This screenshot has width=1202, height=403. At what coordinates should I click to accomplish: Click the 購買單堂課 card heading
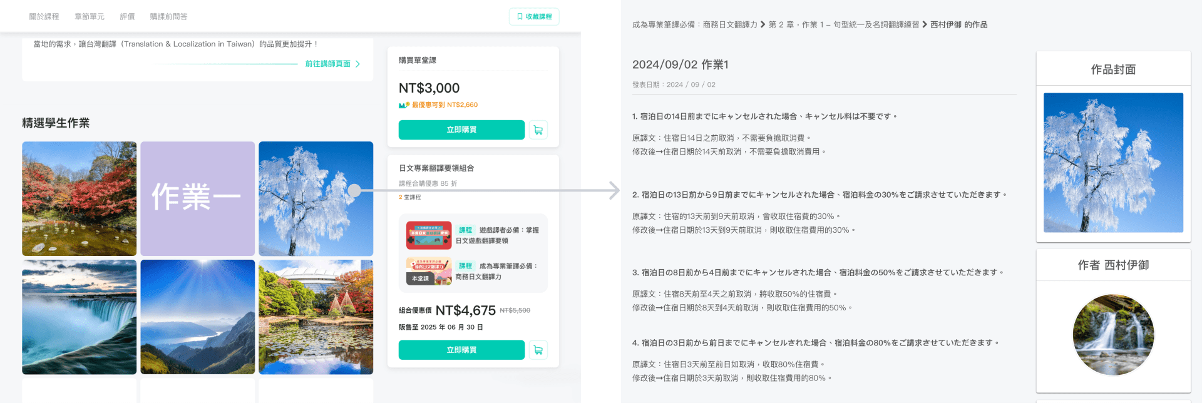pyautogui.click(x=418, y=61)
